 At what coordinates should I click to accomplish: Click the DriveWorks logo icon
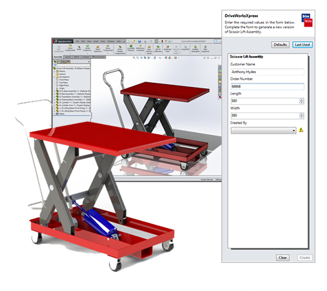click(307, 21)
